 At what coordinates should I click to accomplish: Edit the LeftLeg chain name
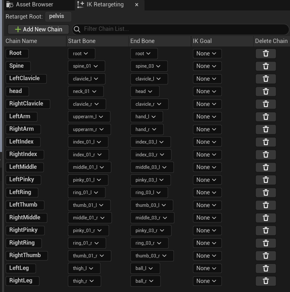tap(21, 268)
